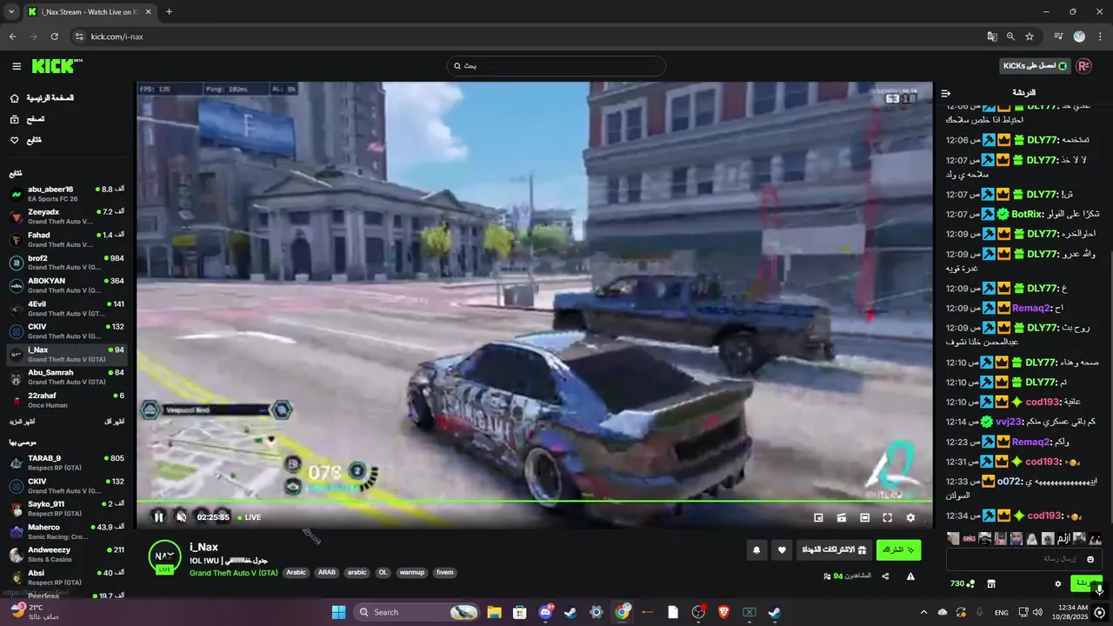
Task: Open the Following sidebar item with heart
Action: tap(27, 140)
